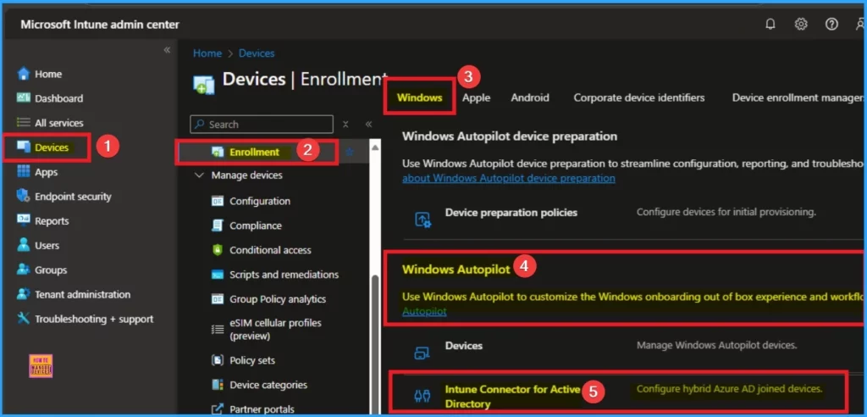This screenshot has height=417, width=867.
Task: Click into the Devices menu Search field
Action: tap(262, 124)
